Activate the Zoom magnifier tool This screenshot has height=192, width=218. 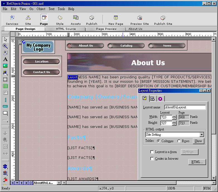coord(5,46)
